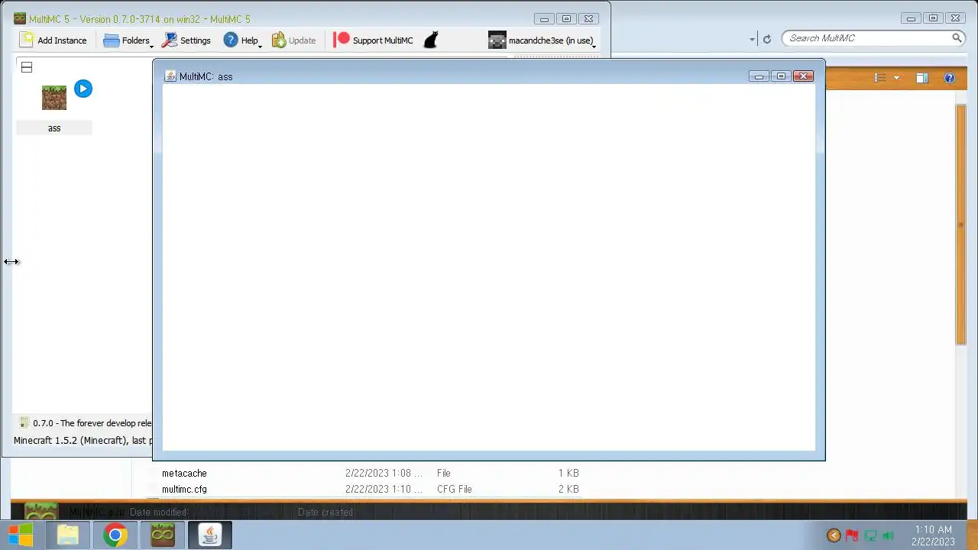Click the magnifier icon in Explorer search box
Viewport: 978px width, 550px height.
[x=957, y=38]
